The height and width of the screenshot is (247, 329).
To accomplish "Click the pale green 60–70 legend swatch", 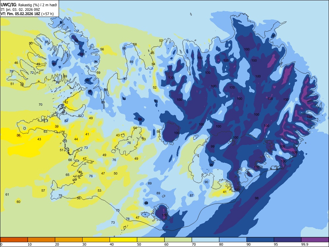I will [178, 240].
